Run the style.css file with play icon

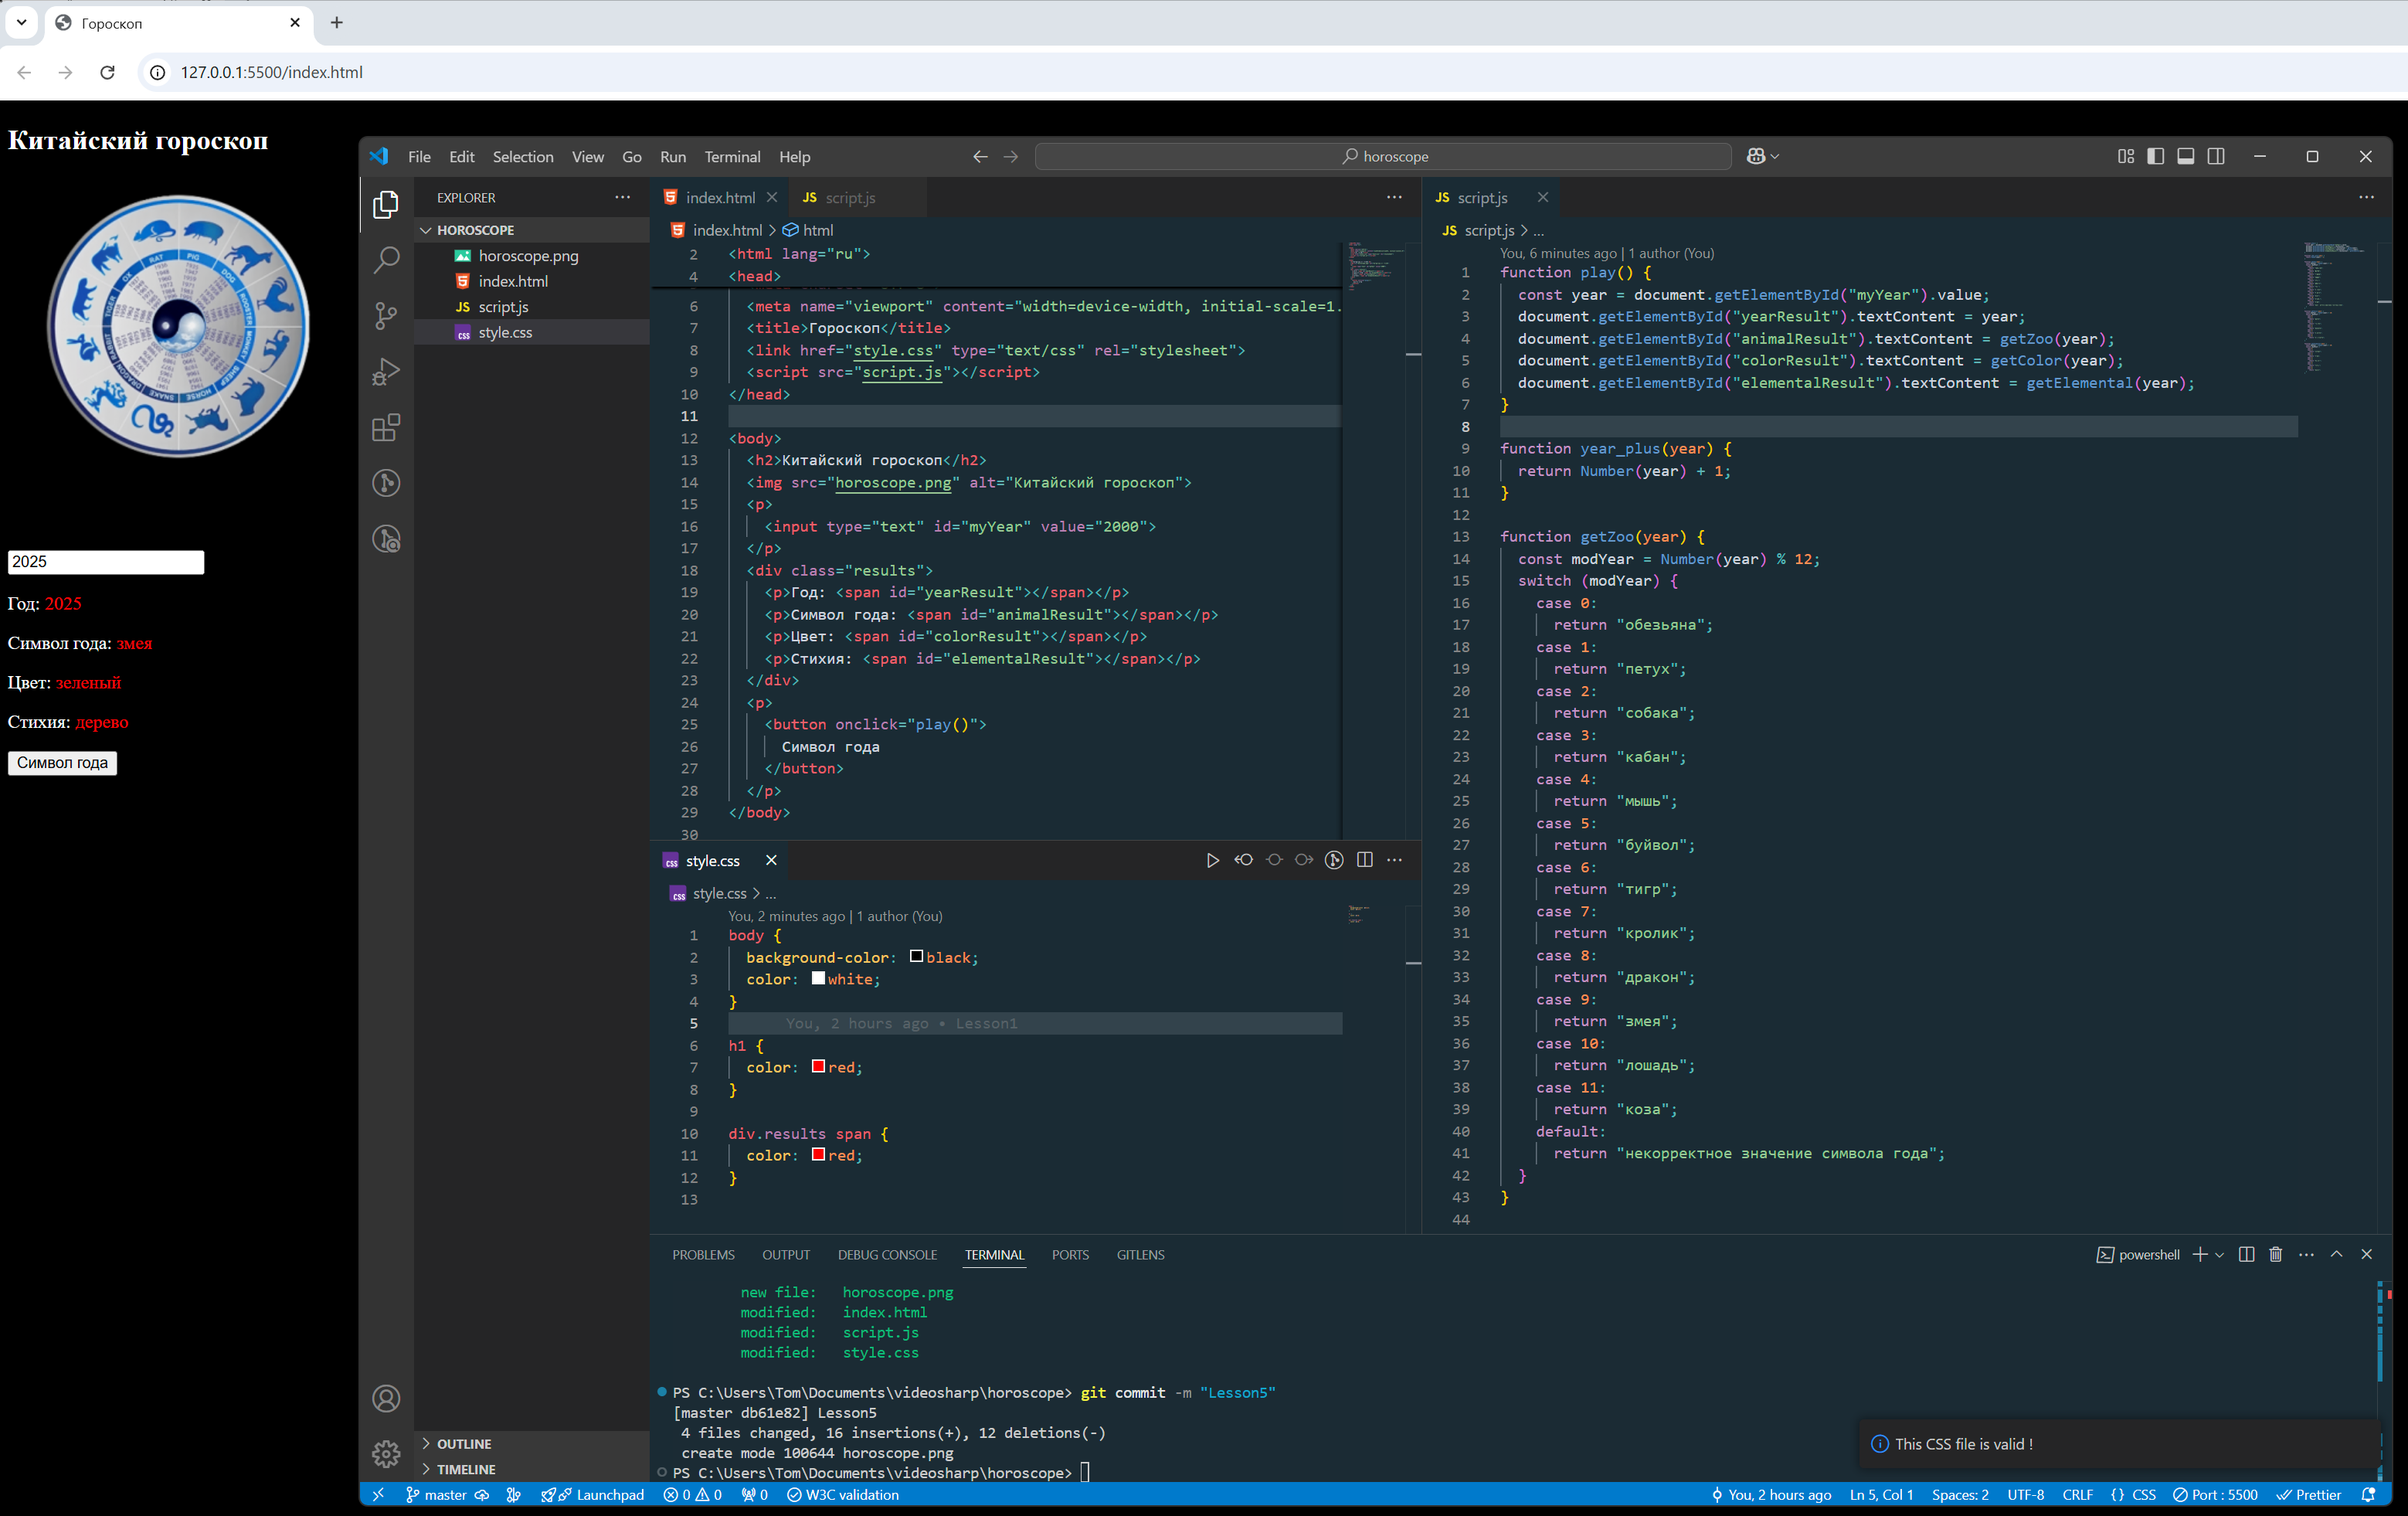point(1213,860)
